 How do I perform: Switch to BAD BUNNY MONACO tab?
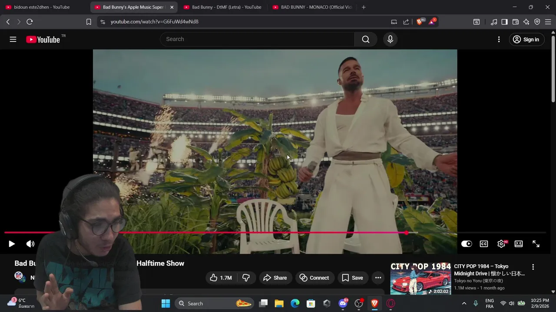pos(311,7)
